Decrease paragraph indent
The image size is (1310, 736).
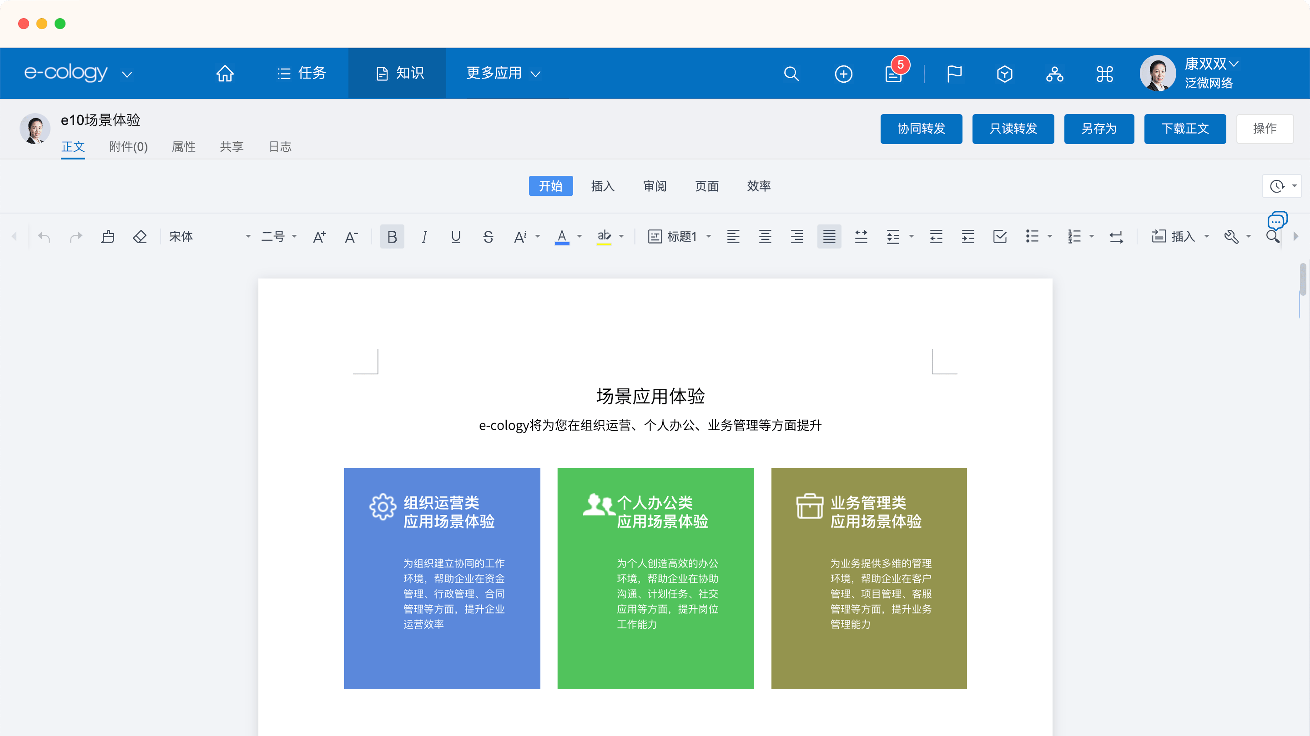coord(936,237)
